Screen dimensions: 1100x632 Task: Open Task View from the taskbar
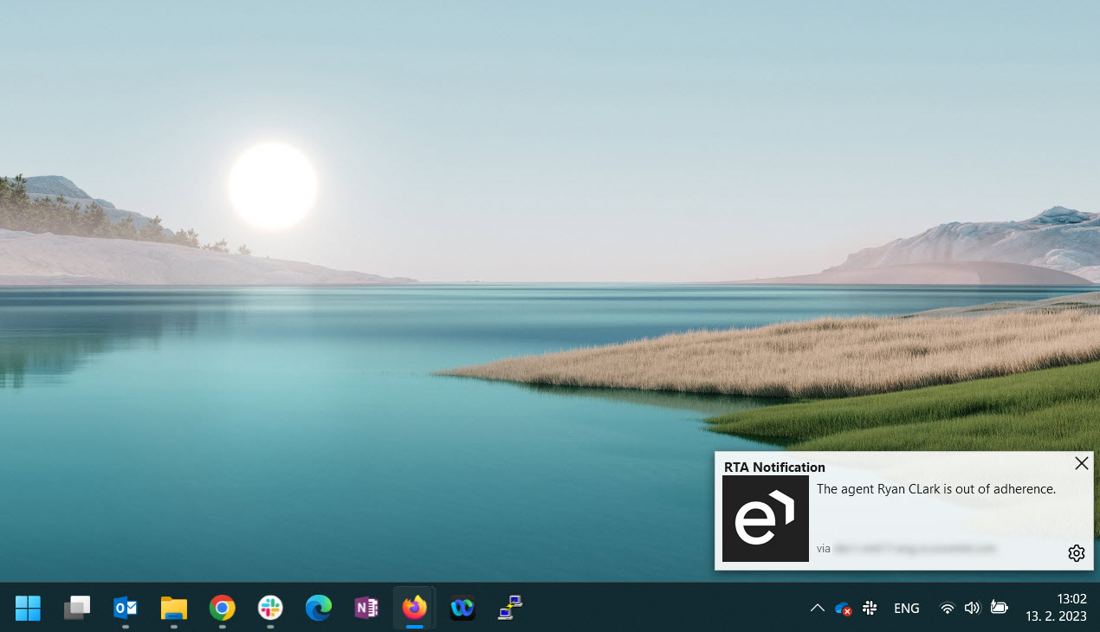point(77,608)
